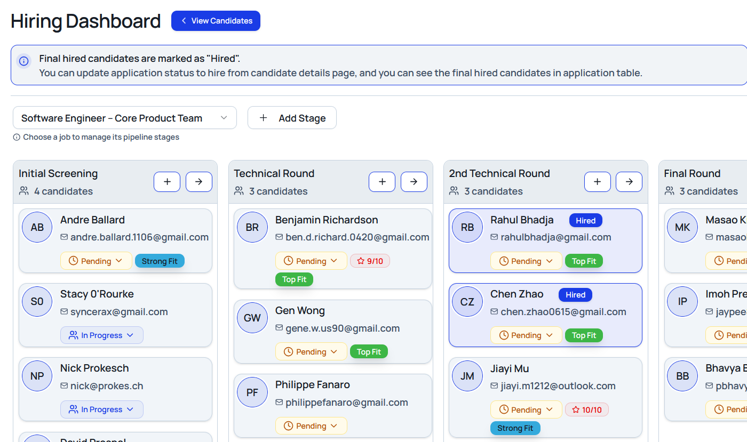Open the Software Engineer job selector dropdown
Viewport: 747px width, 442px height.
point(124,118)
